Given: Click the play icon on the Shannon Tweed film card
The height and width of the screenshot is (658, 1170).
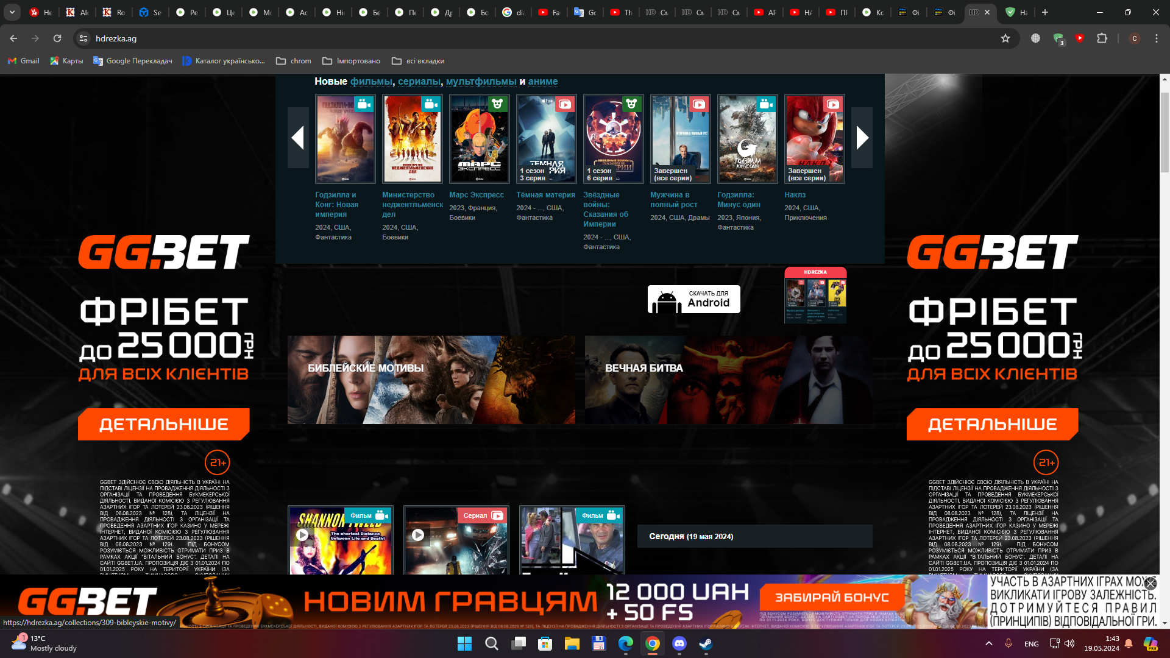Looking at the screenshot, I should [303, 534].
